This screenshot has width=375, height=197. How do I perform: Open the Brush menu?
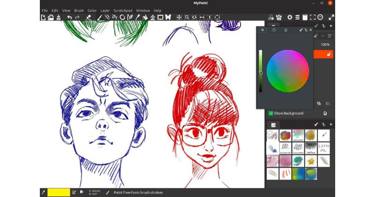79,10
